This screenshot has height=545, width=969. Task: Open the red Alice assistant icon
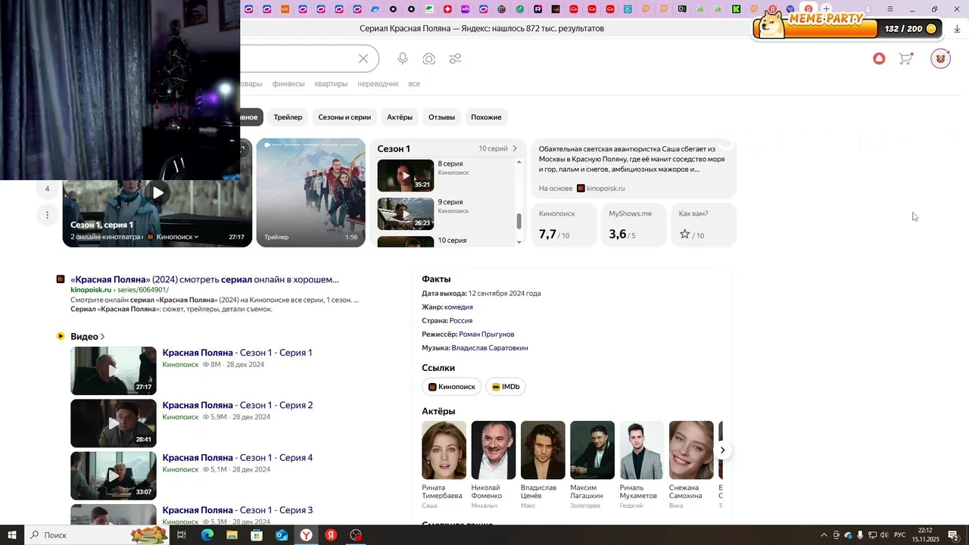(879, 58)
